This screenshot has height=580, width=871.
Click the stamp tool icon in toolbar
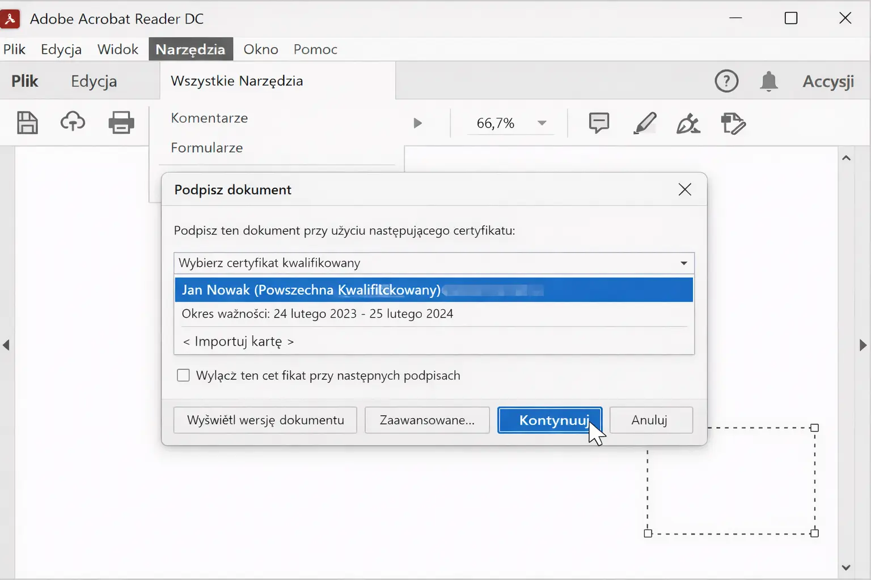coord(733,123)
